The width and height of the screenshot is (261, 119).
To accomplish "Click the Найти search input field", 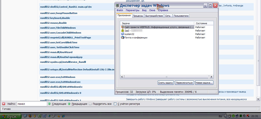I will [31, 104].
